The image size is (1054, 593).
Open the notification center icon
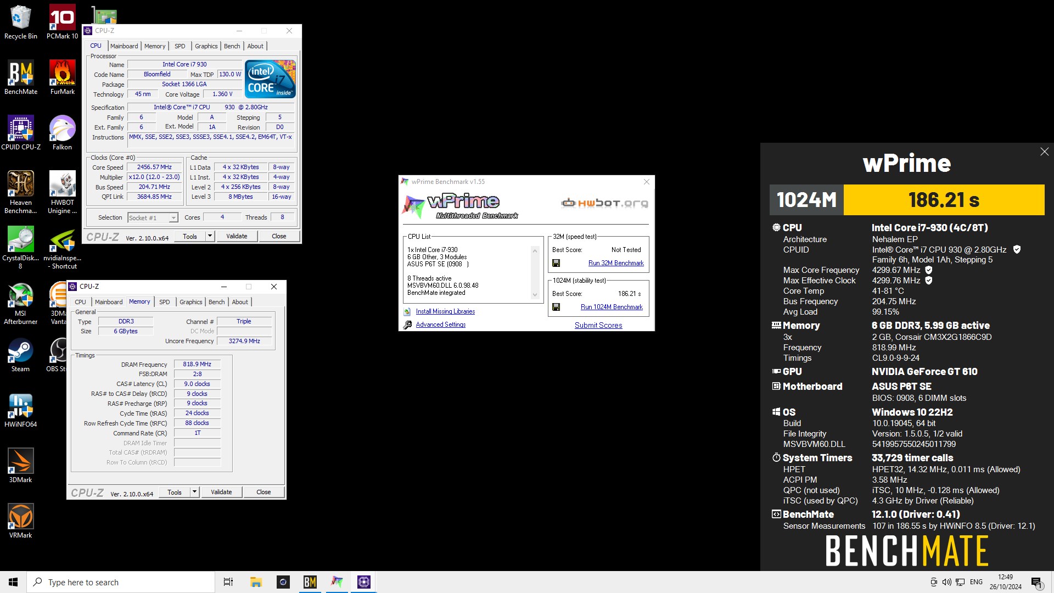tap(1037, 583)
